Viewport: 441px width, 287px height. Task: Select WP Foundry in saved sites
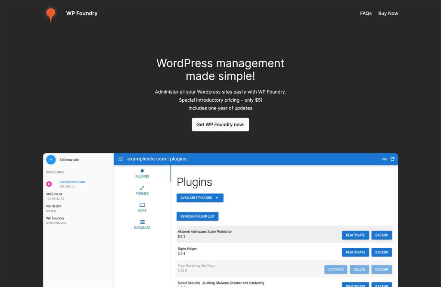pos(55,218)
